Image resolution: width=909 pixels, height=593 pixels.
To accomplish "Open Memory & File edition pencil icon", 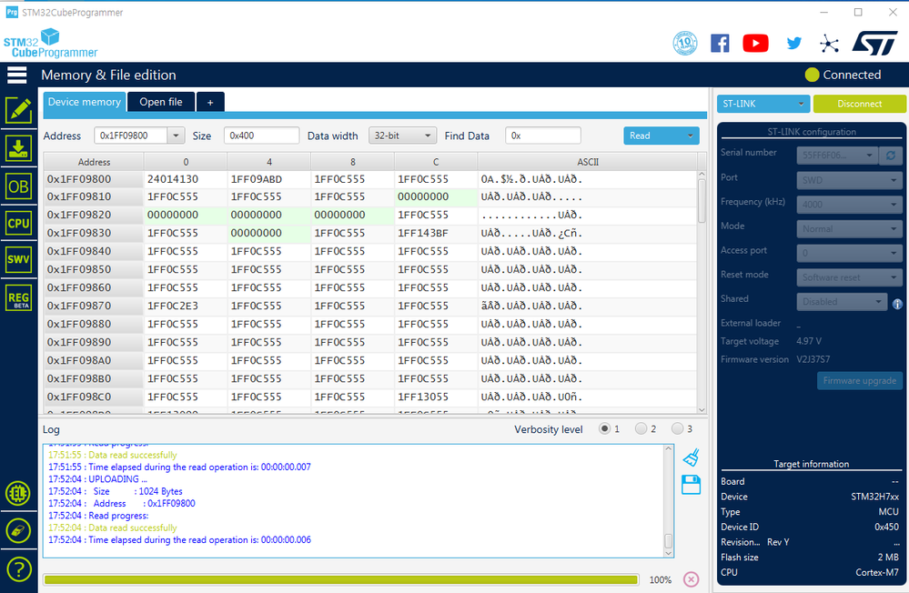I will click(18, 110).
